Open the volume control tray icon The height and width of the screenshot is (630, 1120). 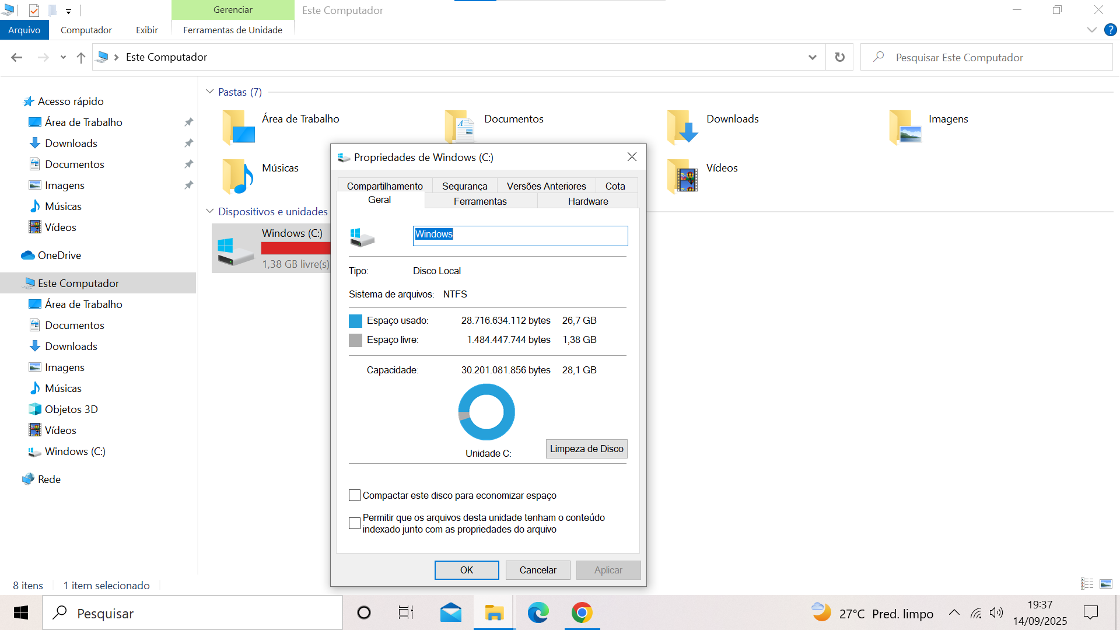click(x=996, y=613)
